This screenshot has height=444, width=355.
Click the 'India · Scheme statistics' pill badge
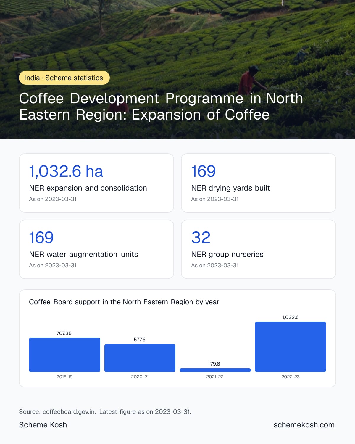64,78
